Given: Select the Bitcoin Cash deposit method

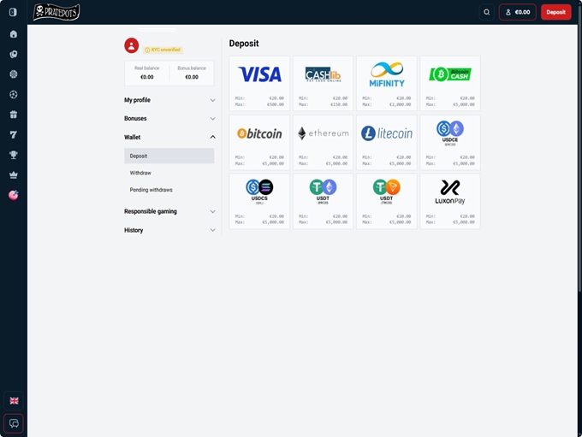Looking at the screenshot, I should 450,84.
